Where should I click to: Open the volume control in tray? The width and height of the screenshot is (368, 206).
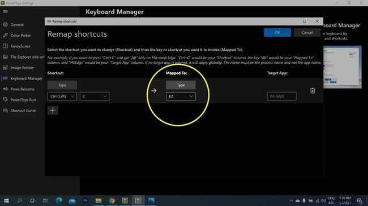pos(323,201)
